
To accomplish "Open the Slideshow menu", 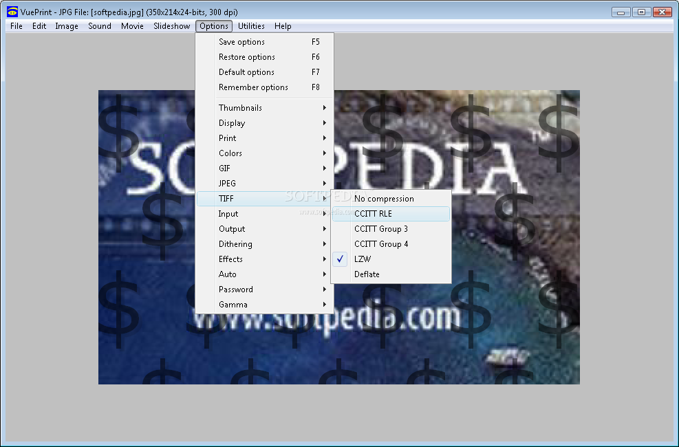I will click(x=171, y=26).
